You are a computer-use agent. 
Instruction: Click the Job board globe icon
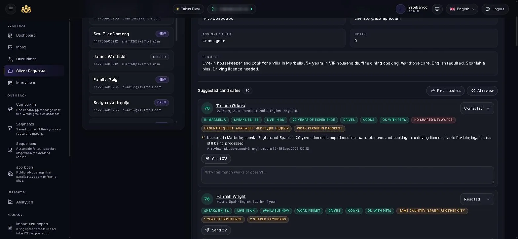click(x=10, y=174)
